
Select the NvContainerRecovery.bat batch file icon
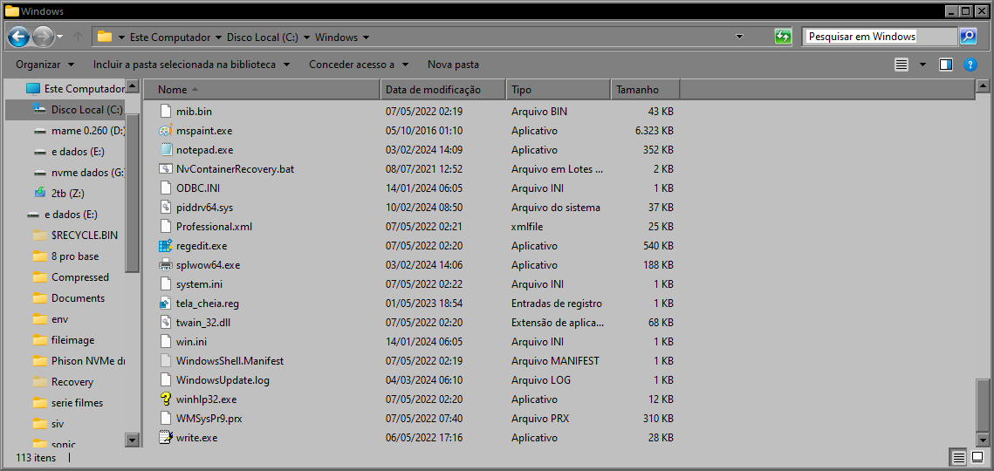[x=166, y=169]
